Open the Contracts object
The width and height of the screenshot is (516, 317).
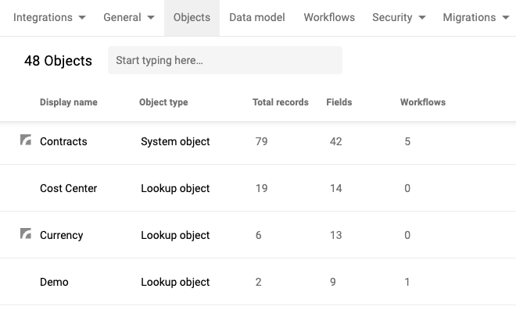click(x=63, y=141)
